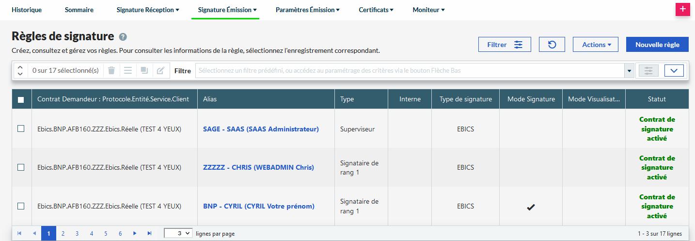This screenshot has height=241, width=695.
Task: Go to the next page arrow
Action: pyautogui.click(x=135, y=234)
